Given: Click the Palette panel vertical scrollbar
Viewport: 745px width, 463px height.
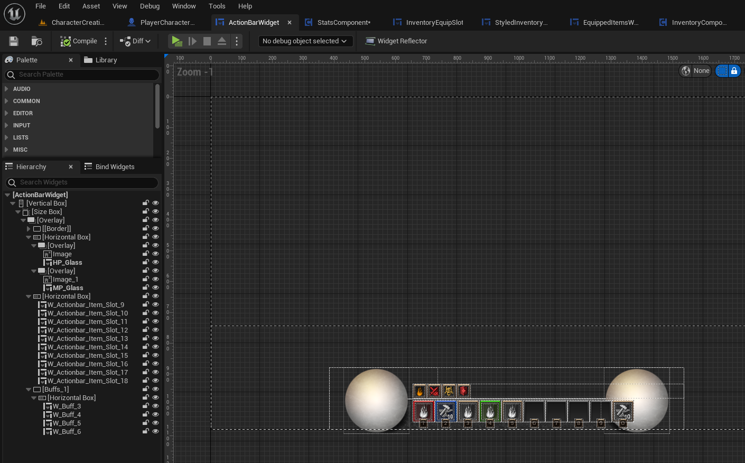Looking at the screenshot, I should click(x=157, y=106).
